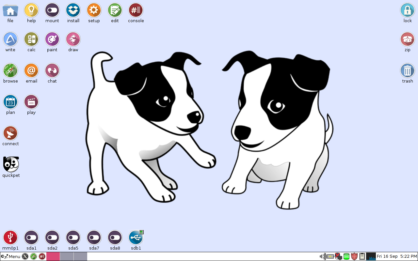Viewport: 418px width, 261px height.
Task: Open the trash icon
Action: (408, 71)
